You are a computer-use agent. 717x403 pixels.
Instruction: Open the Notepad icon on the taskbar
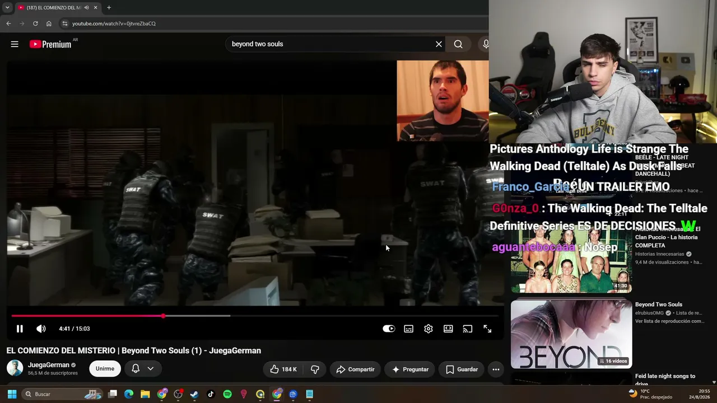pos(309,394)
